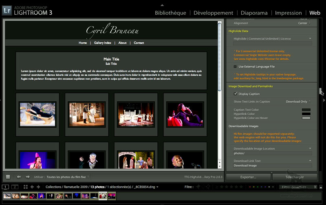Select main window display button 1
Image resolution: width=326 pixels, height=205 pixels.
(x=5, y=187)
